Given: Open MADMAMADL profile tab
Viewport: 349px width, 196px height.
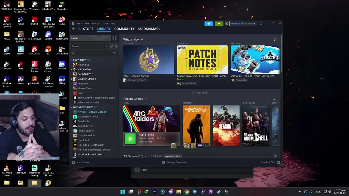Looking at the screenshot, I should point(149,29).
